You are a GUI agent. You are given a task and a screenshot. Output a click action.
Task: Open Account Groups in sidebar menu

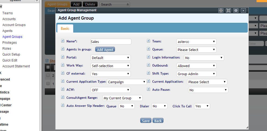[x=14, y=25]
